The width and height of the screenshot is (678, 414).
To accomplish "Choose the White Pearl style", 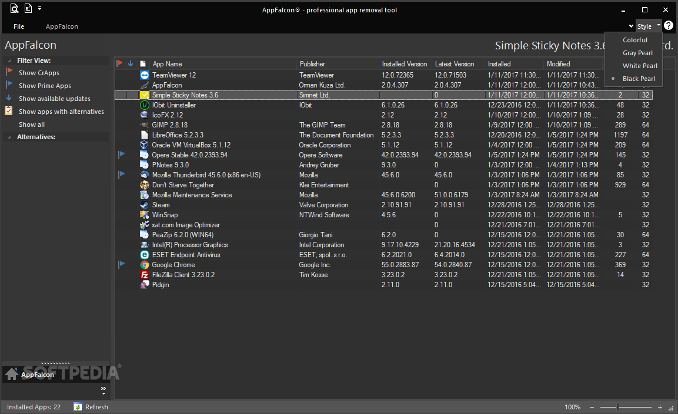I will (x=640, y=66).
